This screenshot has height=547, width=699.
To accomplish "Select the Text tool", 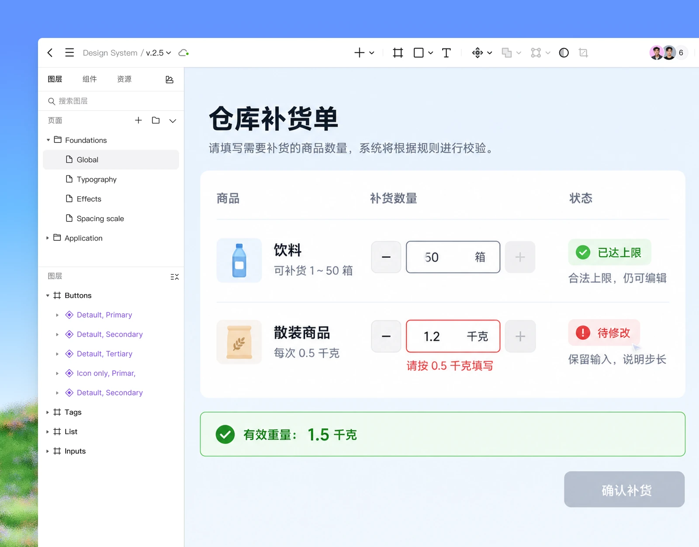I will [446, 53].
